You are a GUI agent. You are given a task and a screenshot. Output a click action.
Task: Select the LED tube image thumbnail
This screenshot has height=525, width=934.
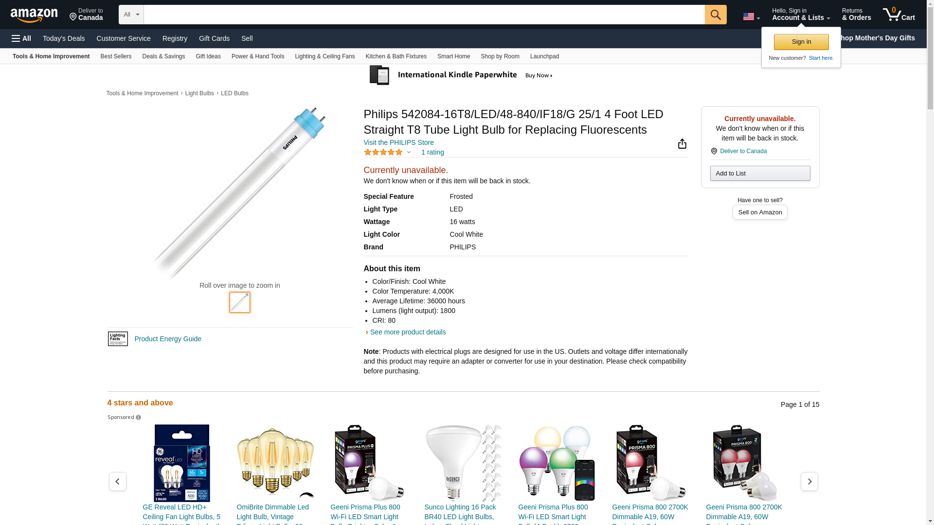tap(240, 302)
